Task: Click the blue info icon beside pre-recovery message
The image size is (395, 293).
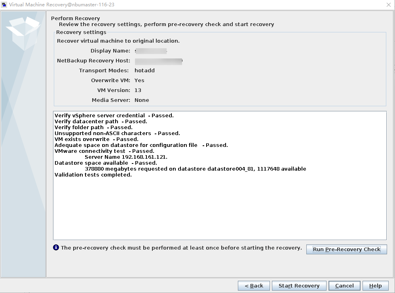Action: tap(56, 248)
